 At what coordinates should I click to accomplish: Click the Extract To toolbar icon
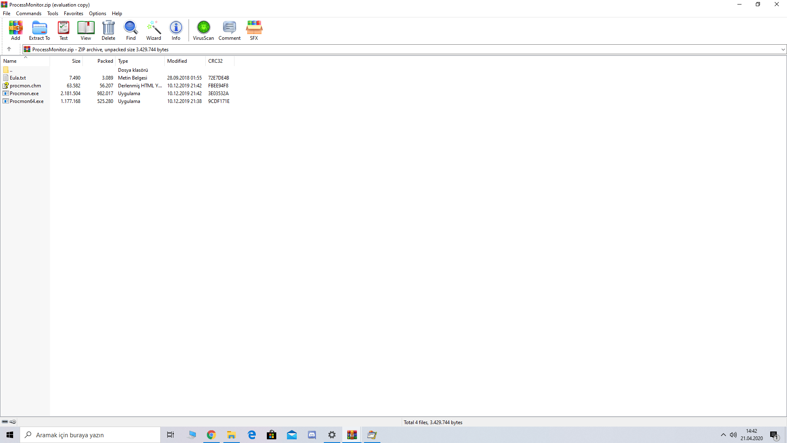tap(39, 30)
